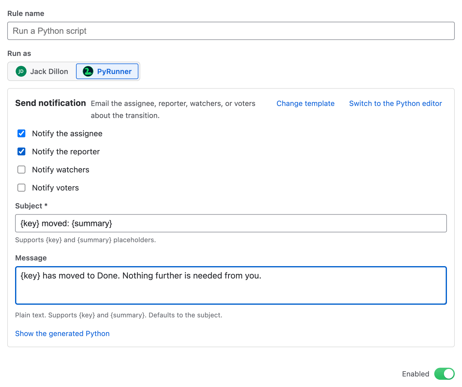Image resolution: width=462 pixels, height=387 pixels.
Task: Click the PyRunner snake avatar icon
Action: click(x=88, y=71)
